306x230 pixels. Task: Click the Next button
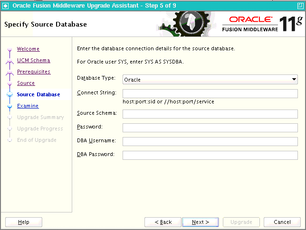point(201,222)
